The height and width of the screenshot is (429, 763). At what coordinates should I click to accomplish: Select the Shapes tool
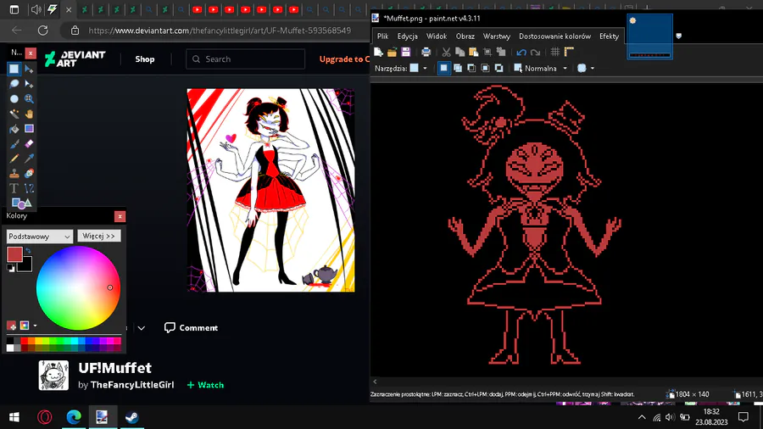(21, 203)
